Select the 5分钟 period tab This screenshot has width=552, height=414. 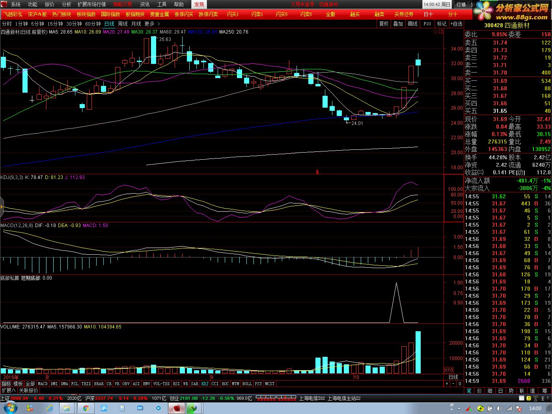pyautogui.click(x=38, y=24)
